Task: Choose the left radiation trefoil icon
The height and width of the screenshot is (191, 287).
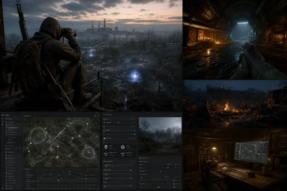Action: coord(106,154)
